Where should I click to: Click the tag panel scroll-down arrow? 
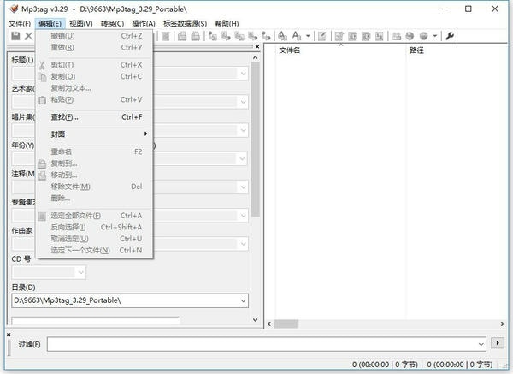256,319
